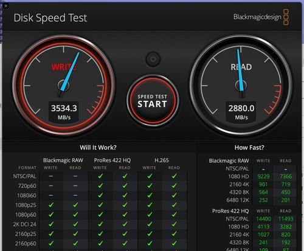
Task: Click the Blackmagic RAW 2160 4K read value 719
Action: (x=286, y=184)
